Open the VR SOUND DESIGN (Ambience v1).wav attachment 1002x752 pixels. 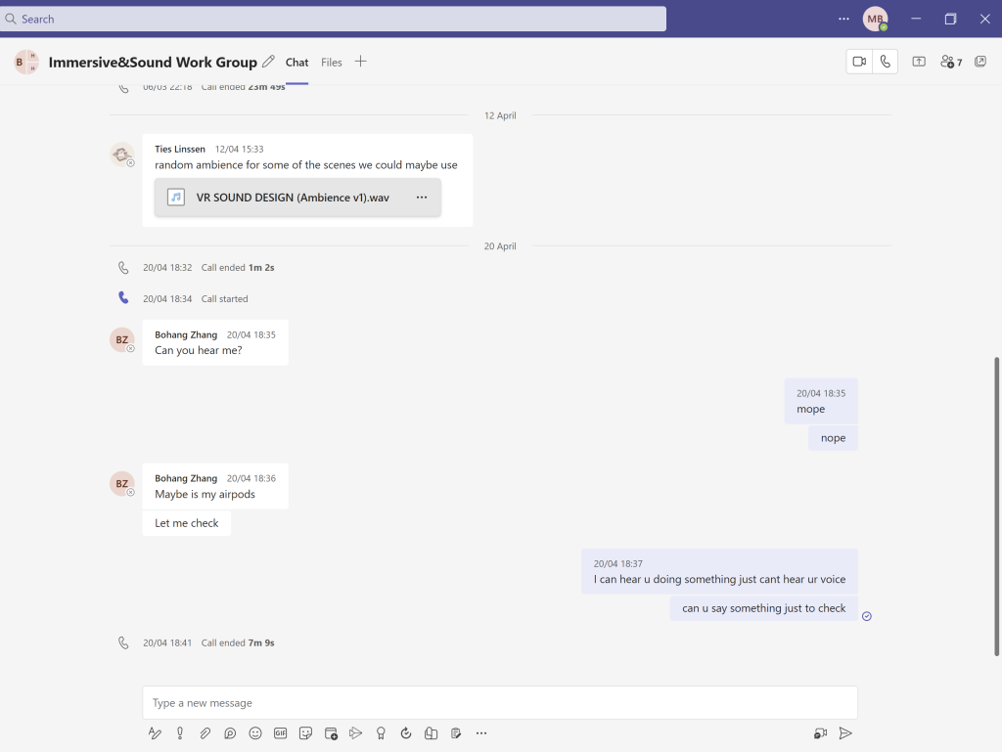coord(292,198)
